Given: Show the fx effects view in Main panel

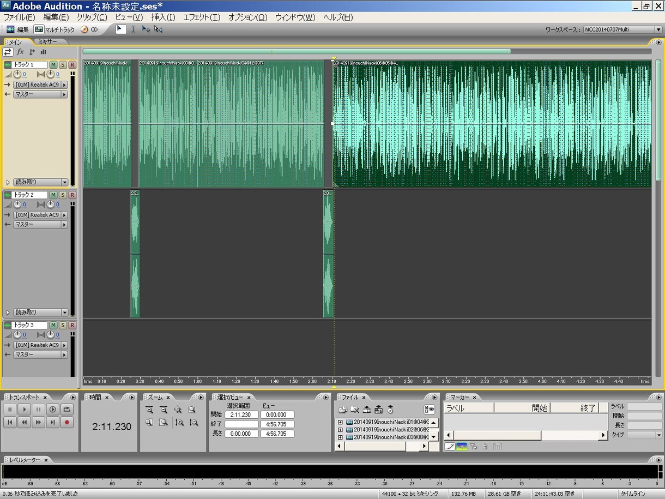Looking at the screenshot, I should (20, 52).
